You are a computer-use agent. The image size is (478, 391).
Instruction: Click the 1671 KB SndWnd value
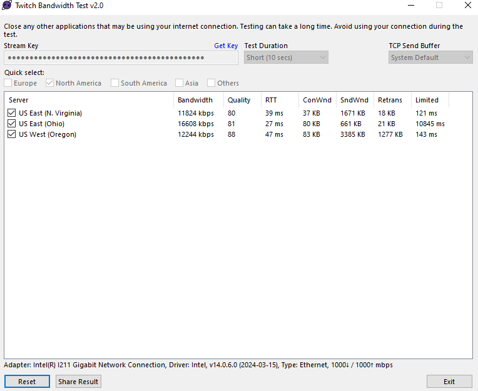pos(353,113)
